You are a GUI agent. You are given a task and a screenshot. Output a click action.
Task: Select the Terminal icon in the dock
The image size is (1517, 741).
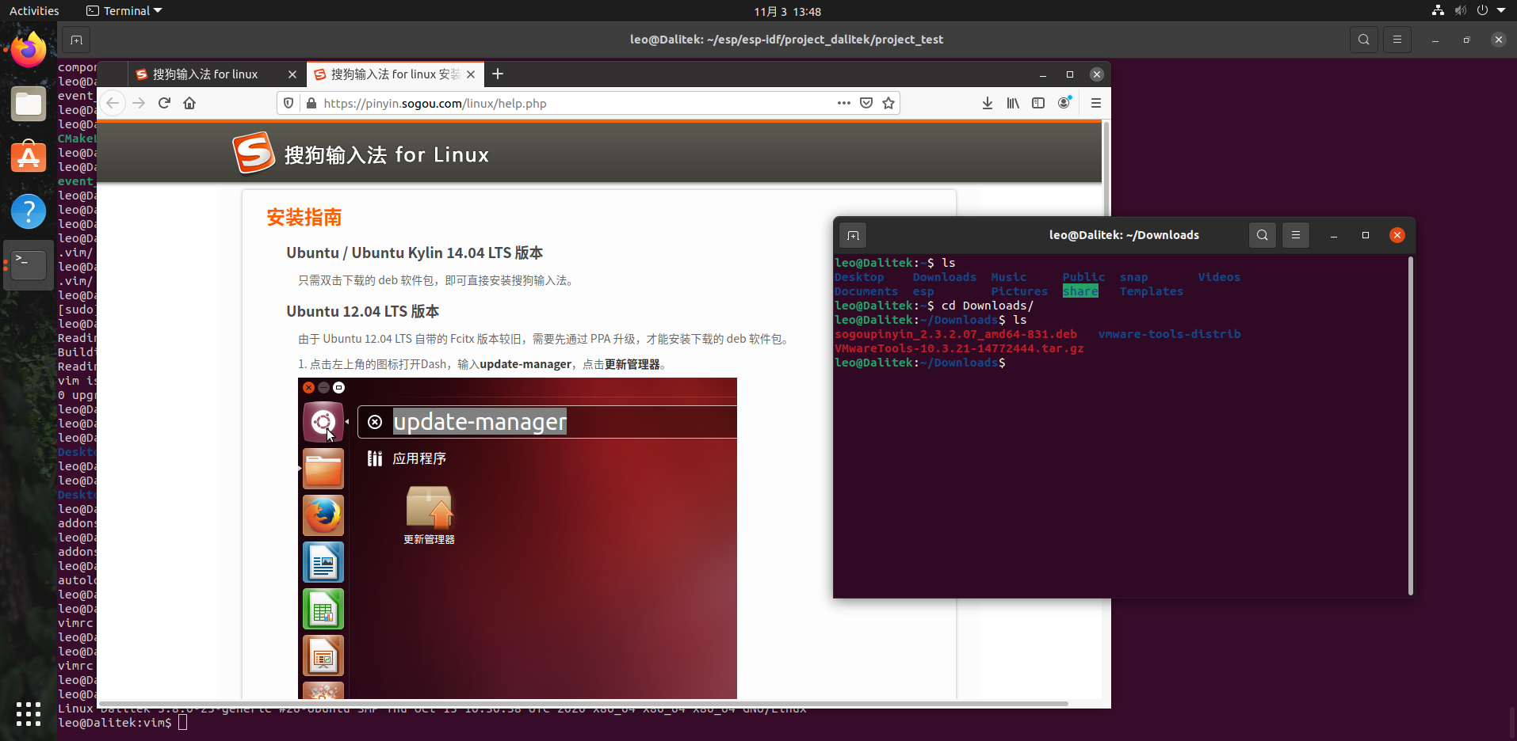tap(29, 264)
